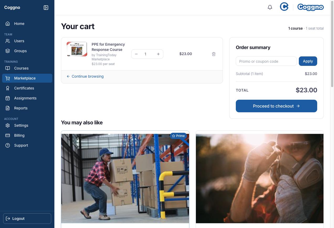Image resolution: width=334 pixels, height=228 pixels.
Task: Click the "Order summary" heading
Action: tap(253, 47)
